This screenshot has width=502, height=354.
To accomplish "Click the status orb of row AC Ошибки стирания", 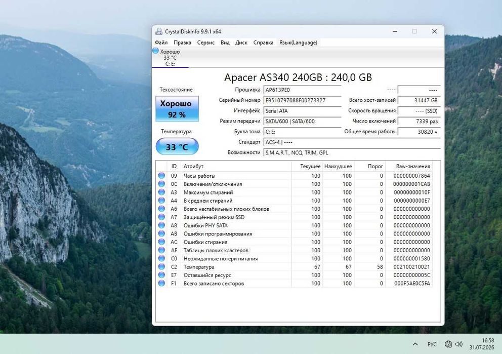I will coord(161,242).
